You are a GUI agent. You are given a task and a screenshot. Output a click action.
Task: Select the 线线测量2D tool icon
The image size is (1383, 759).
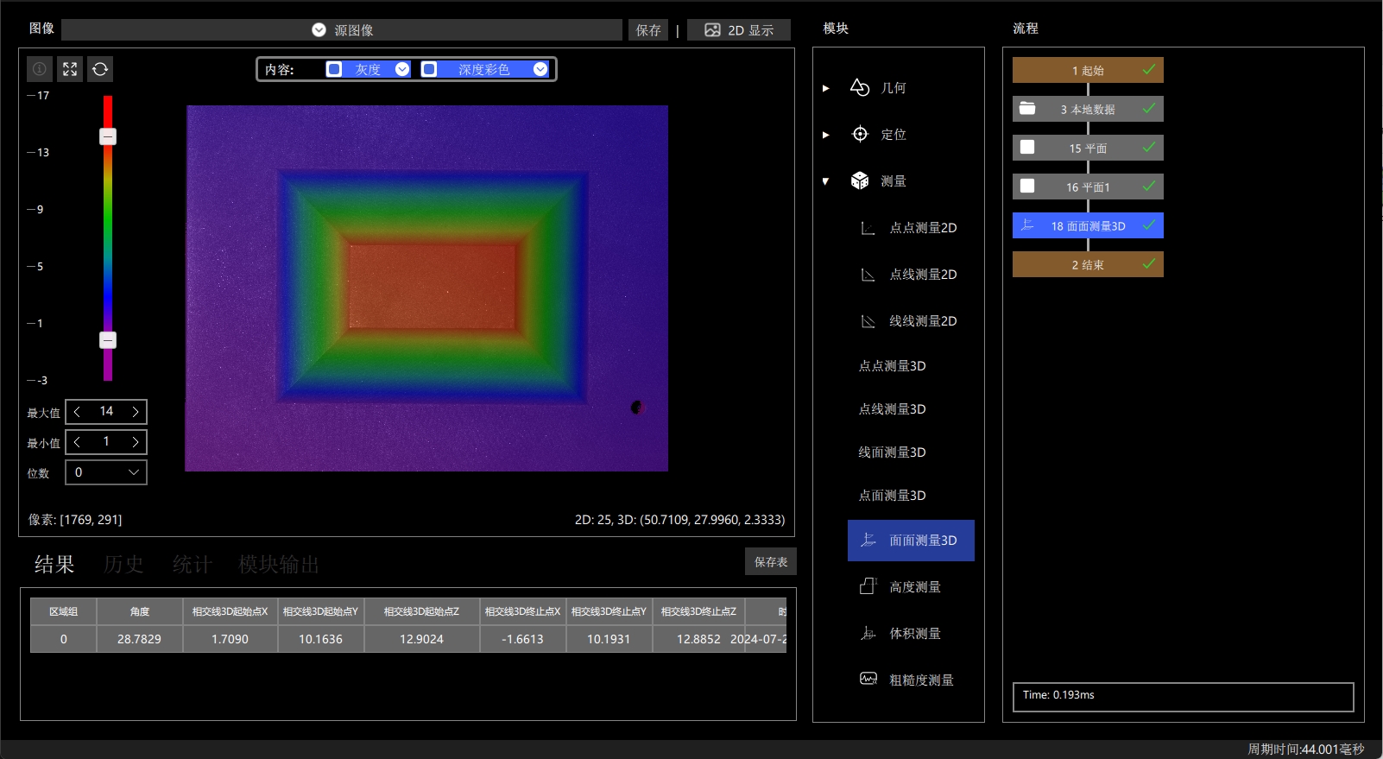coord(868,321)
